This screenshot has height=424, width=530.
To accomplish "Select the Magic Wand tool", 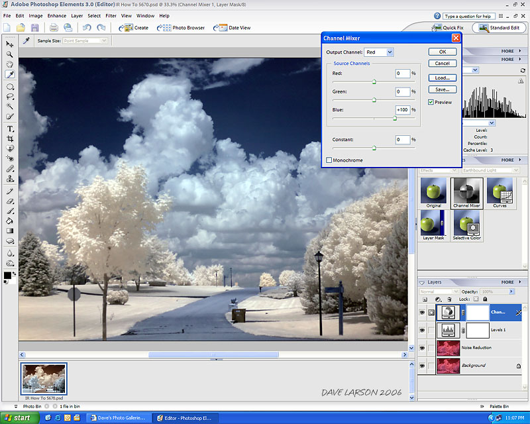I will [x=10, y=107].
